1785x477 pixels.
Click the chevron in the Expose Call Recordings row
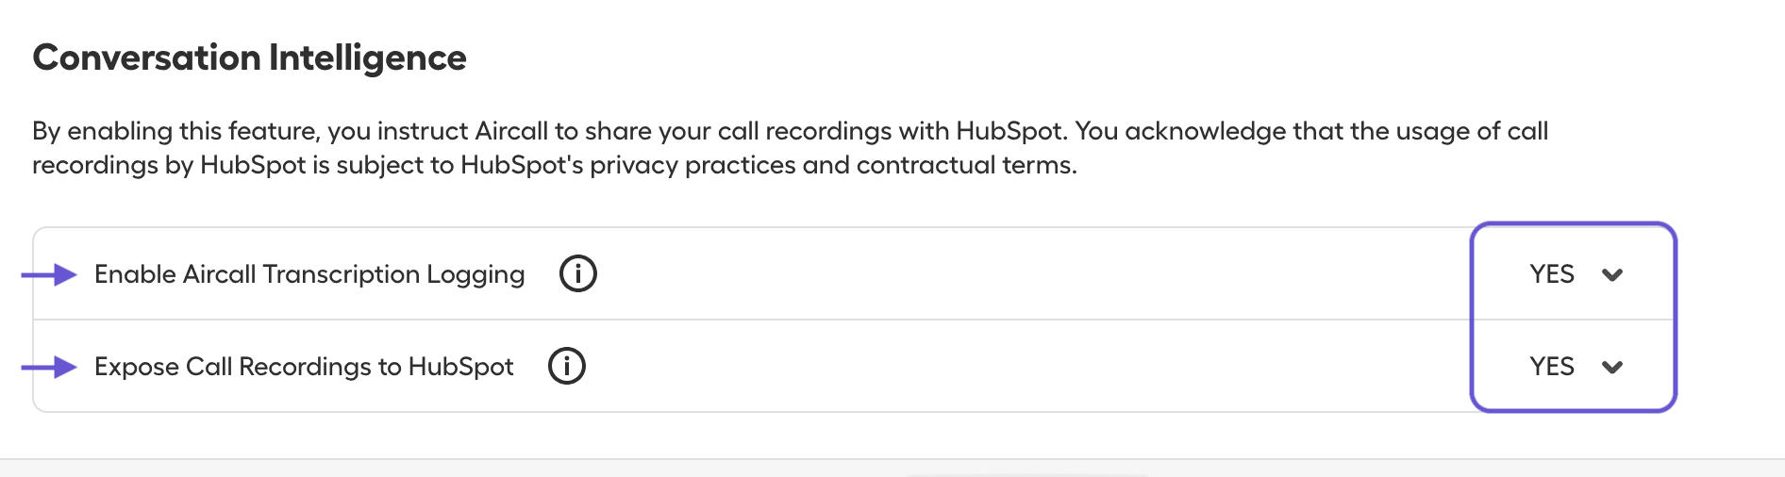pyautogui.click(x=1612, y=367)
